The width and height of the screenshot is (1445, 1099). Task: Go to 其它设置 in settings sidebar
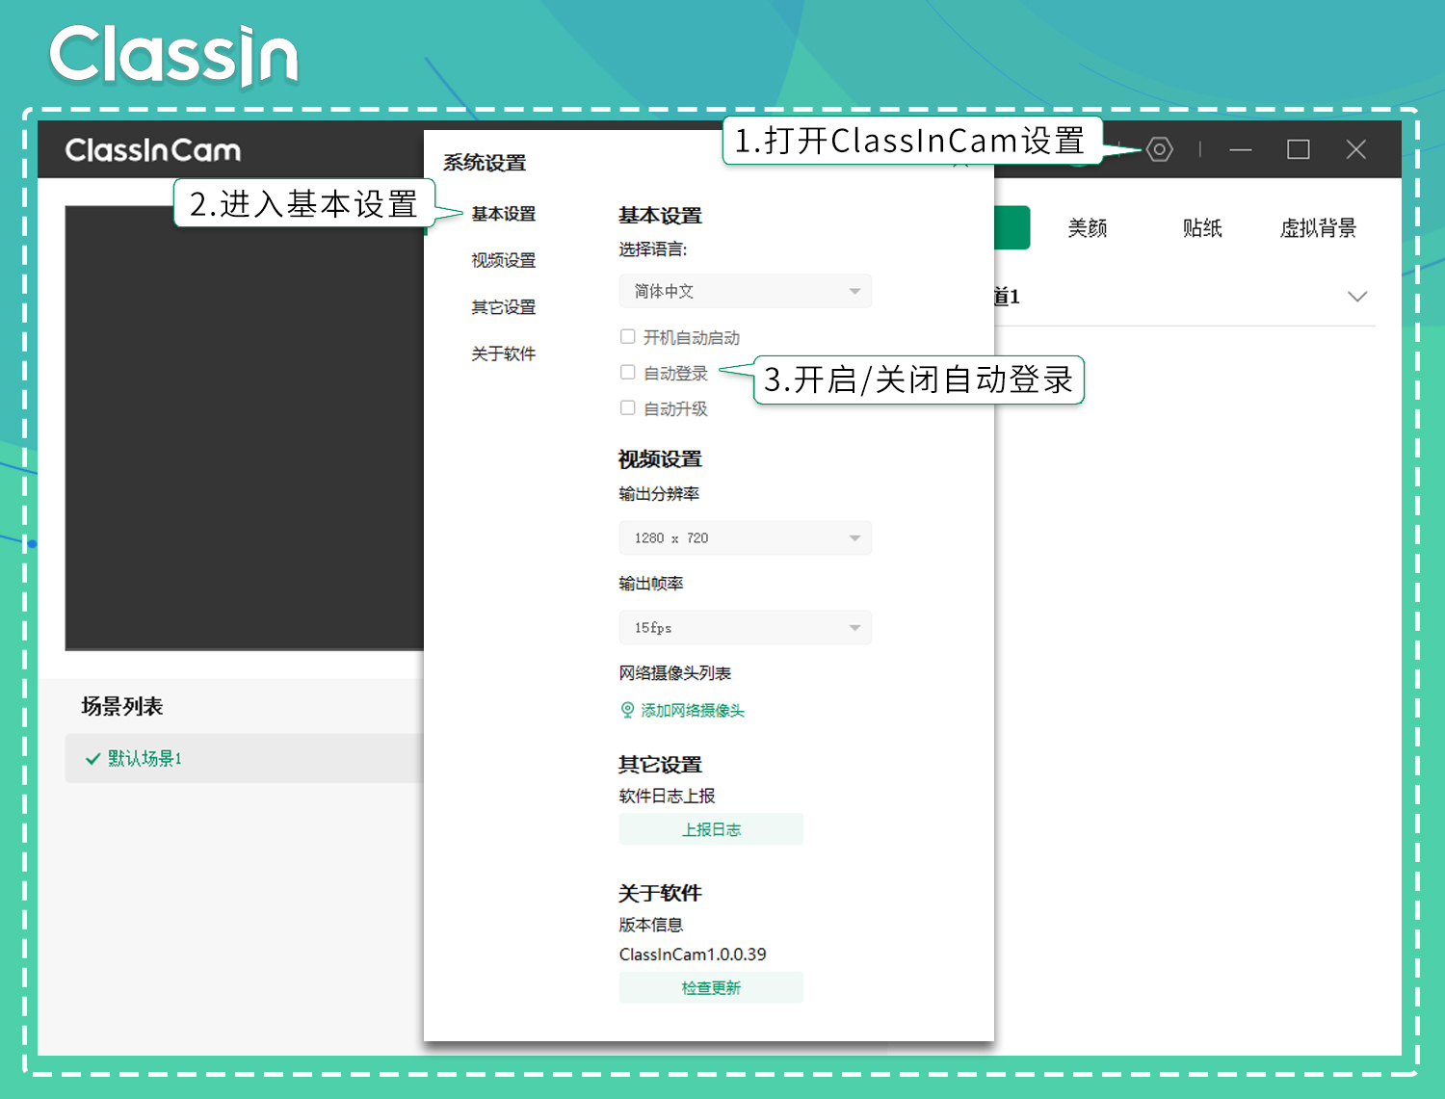[504, 307]
